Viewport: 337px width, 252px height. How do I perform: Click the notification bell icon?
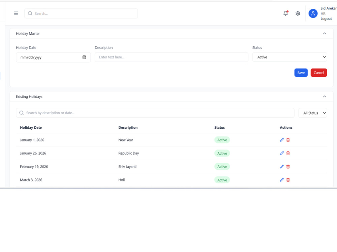[285, 13]
